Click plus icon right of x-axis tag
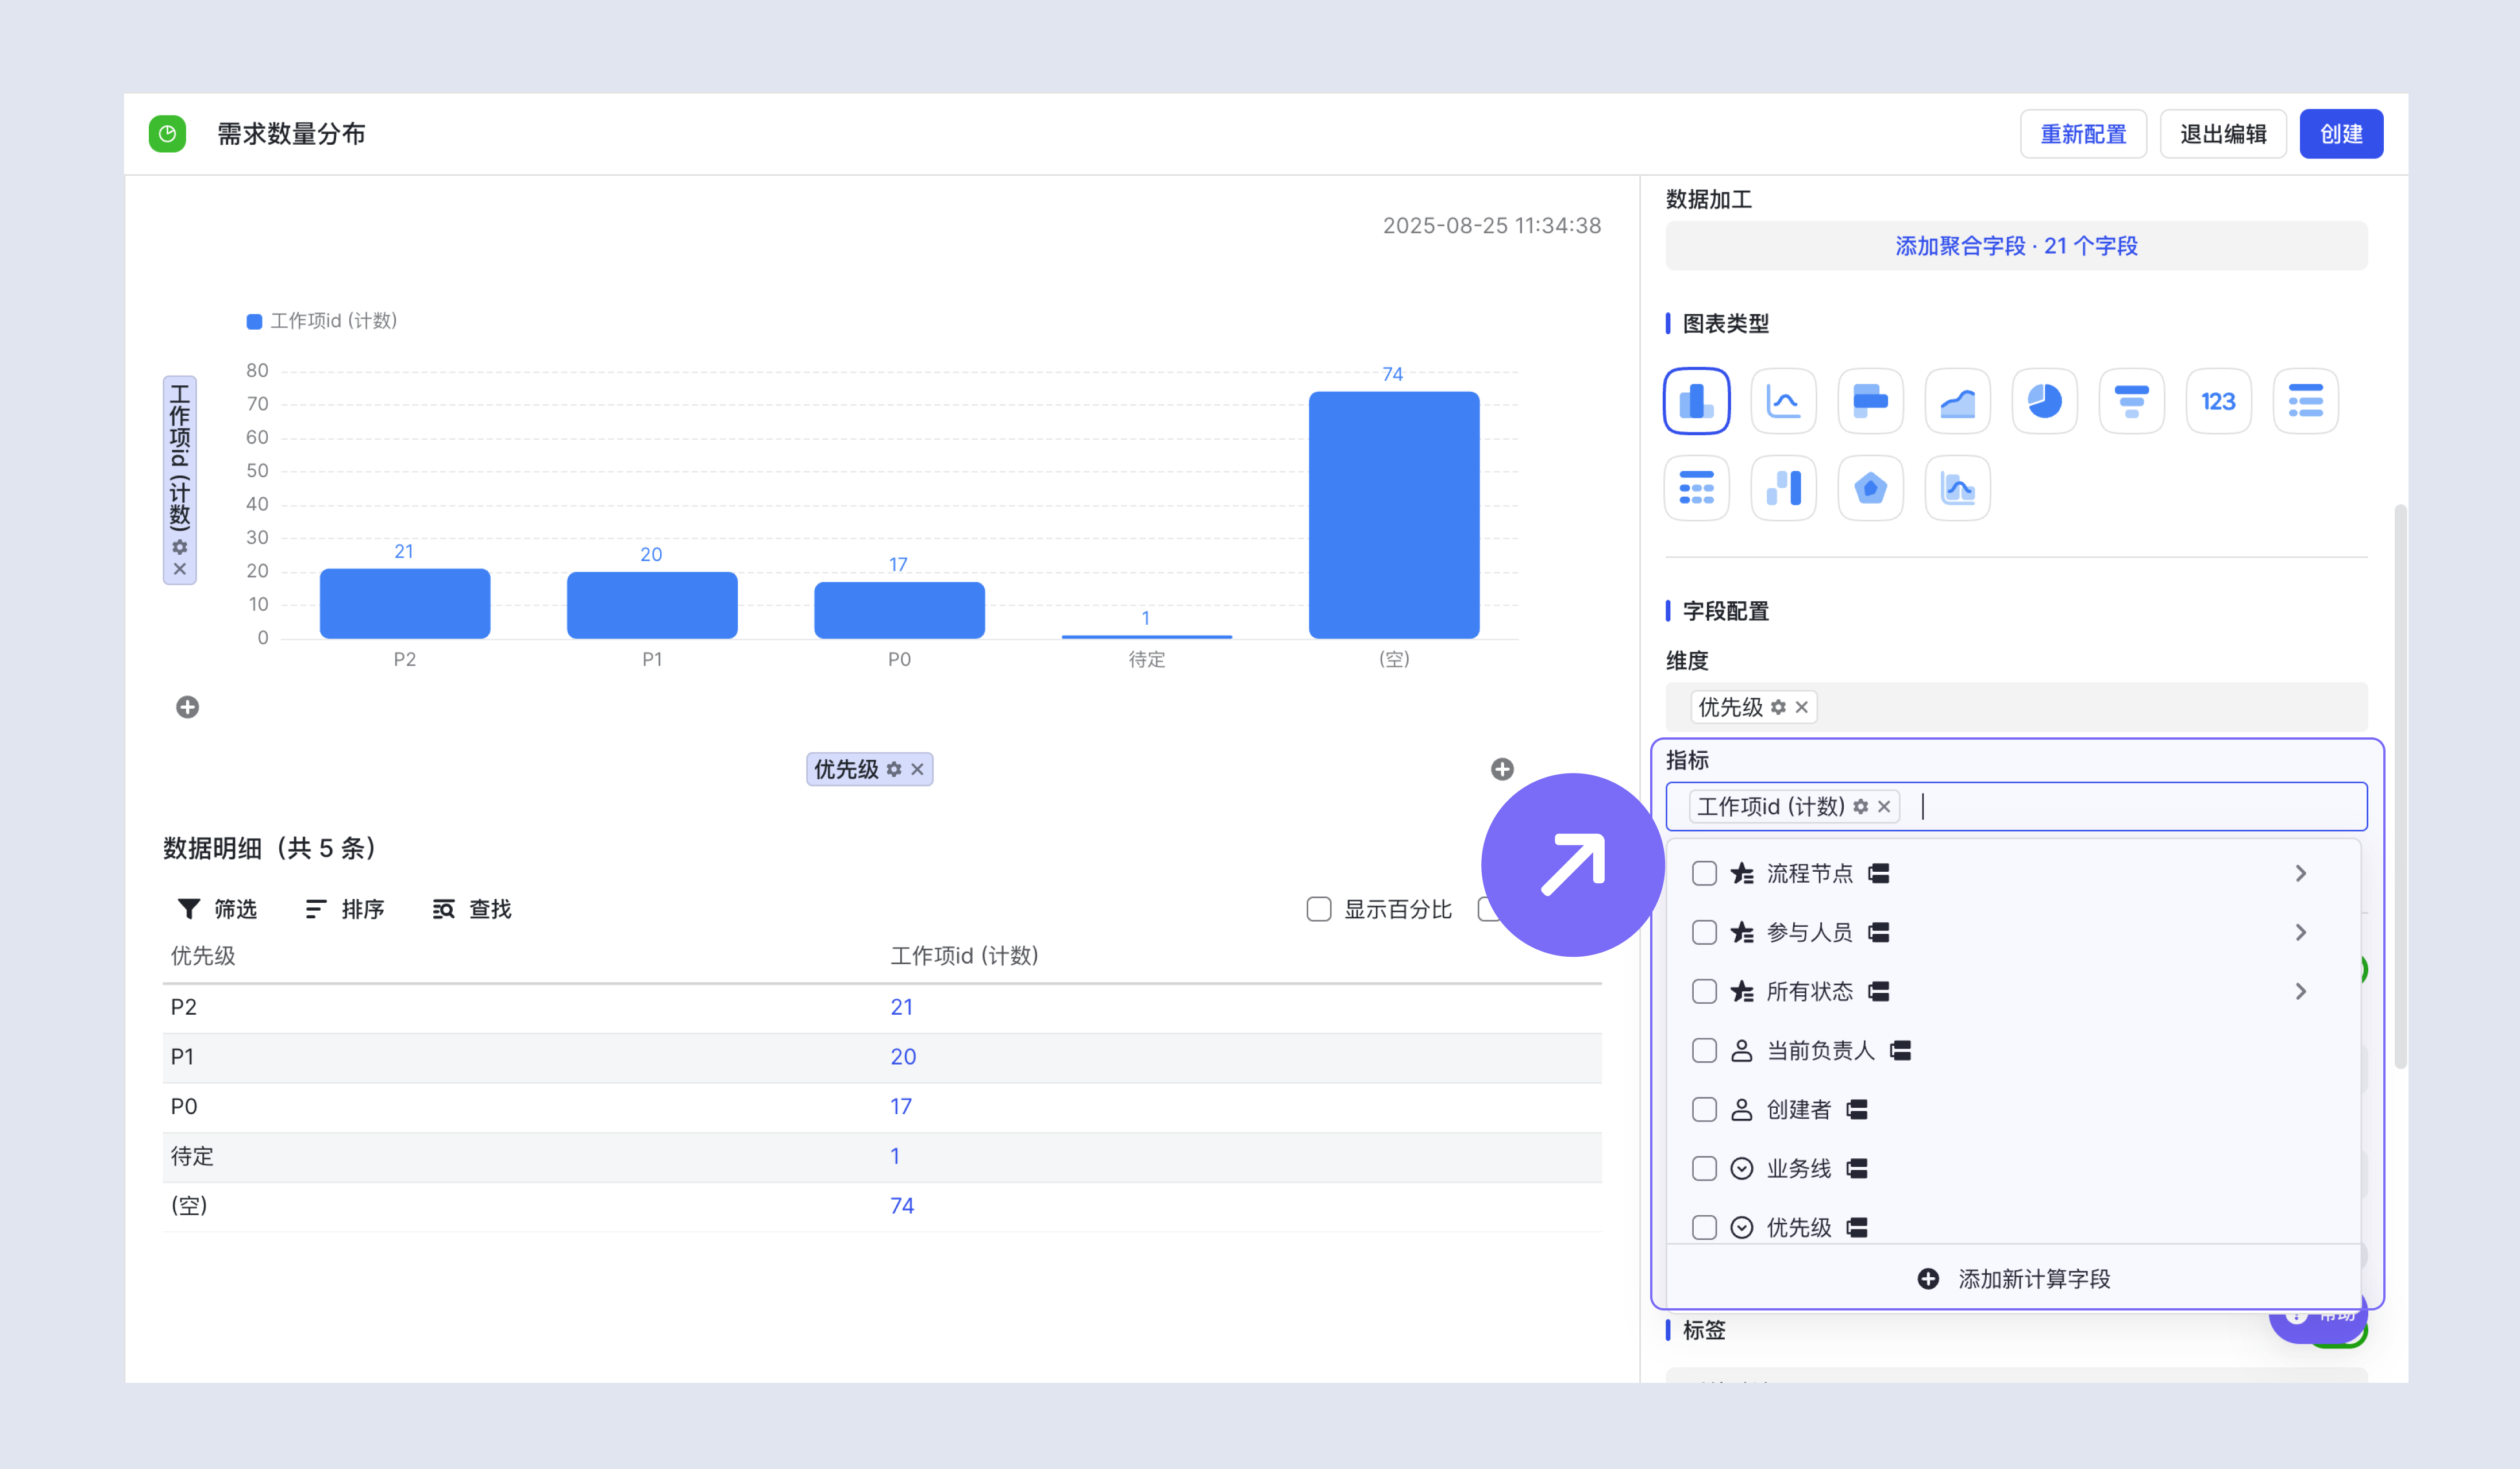Image resolution: width=2520 pixels, height=1469 pixels. [1502, 770]
